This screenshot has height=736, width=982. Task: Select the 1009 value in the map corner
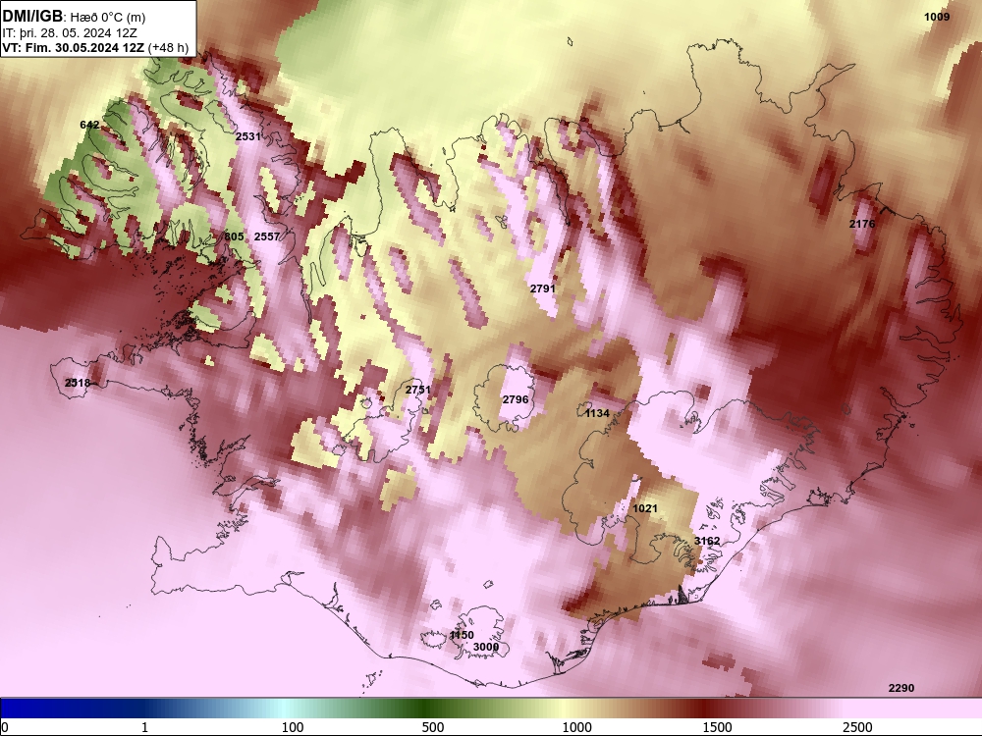click(x=937, y=17)
